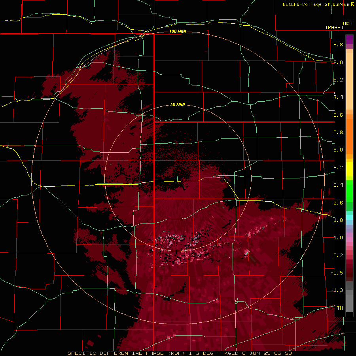Viewport: 356px width, 356px height.
Task: Click the 0.2 value on the color scale
Action: [338, 256]
